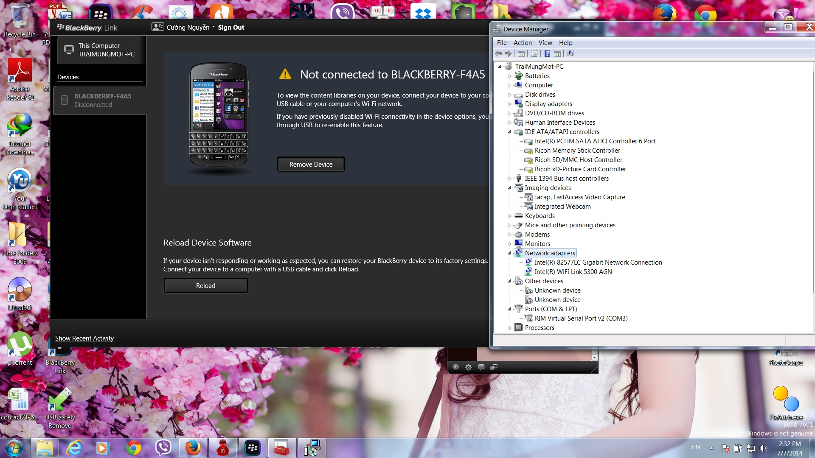815x458 pixels.
Task: Expand the Disk drives category
Action: 510,95
